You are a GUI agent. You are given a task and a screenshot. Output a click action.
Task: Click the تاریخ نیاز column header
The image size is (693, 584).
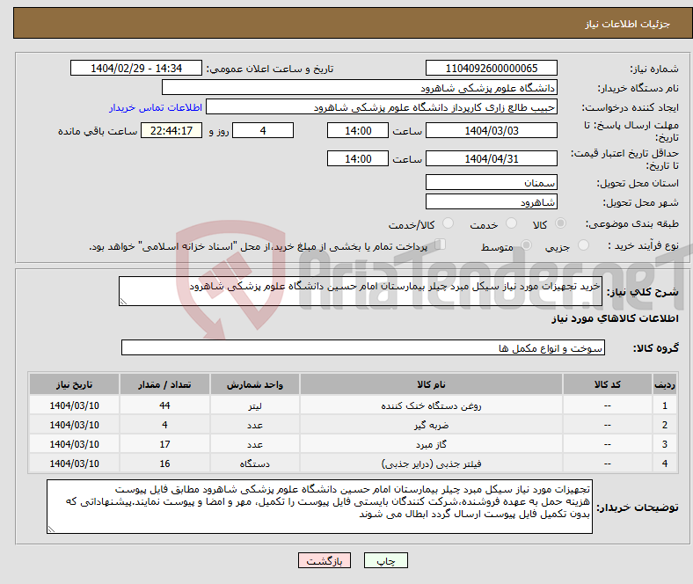[74, 384]
